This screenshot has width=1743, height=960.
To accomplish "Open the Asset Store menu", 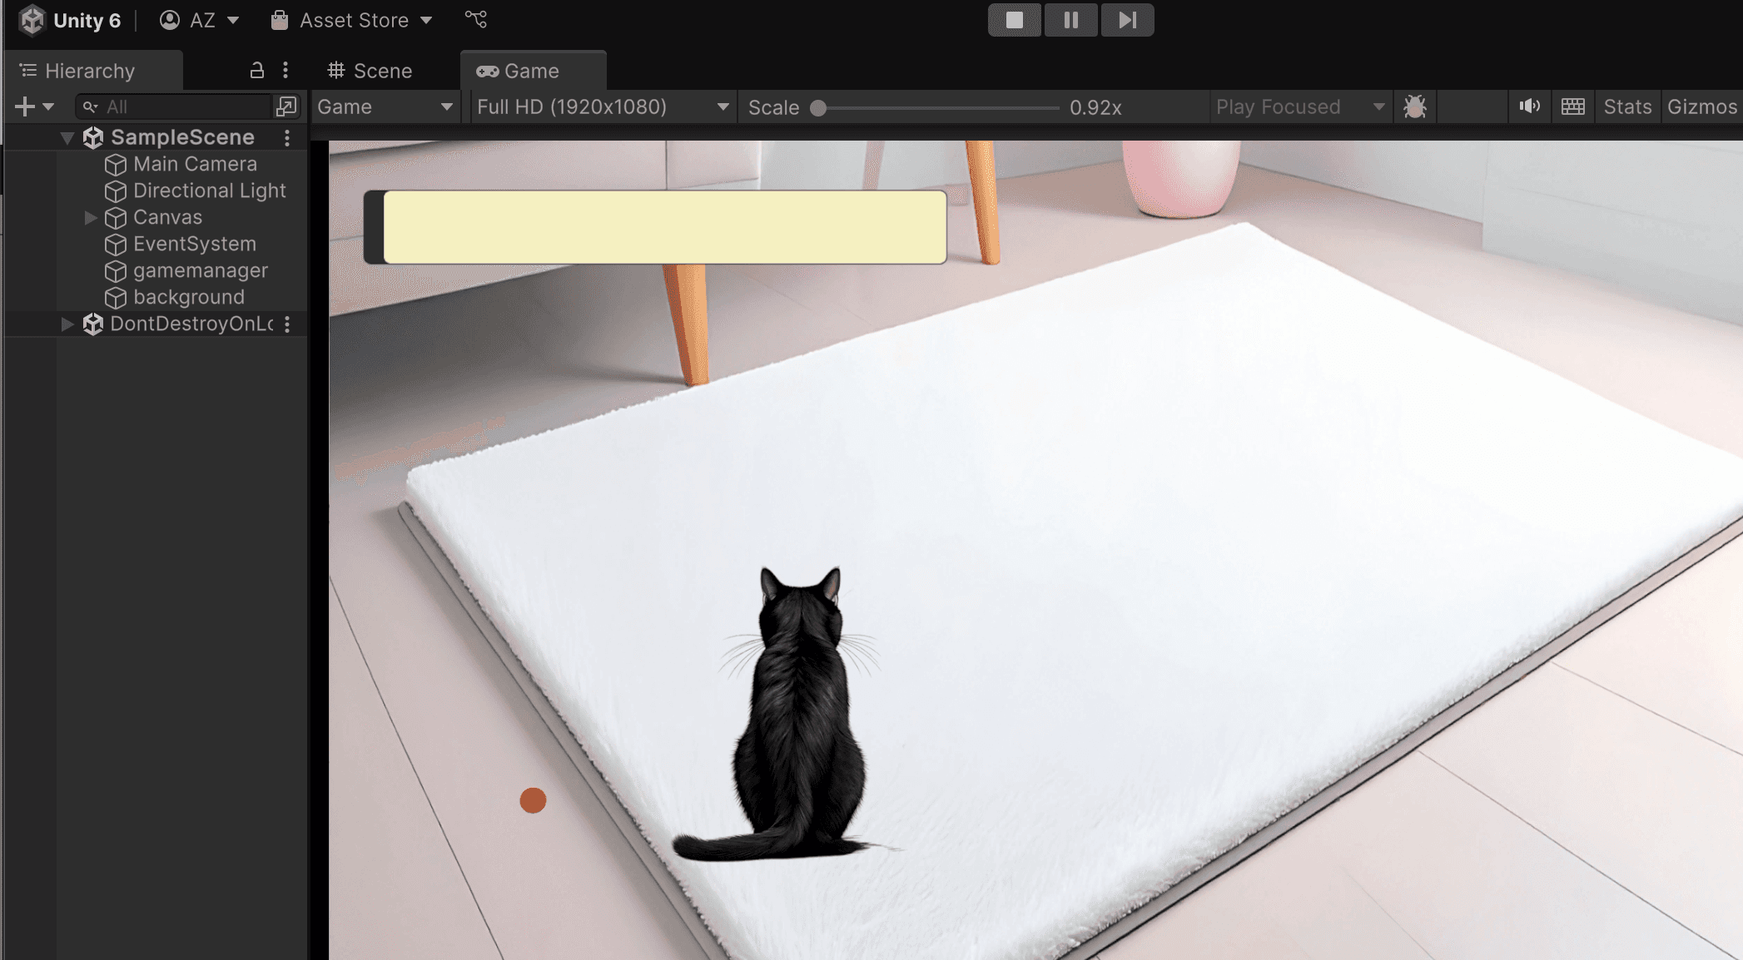I will (x=352, y=20).
